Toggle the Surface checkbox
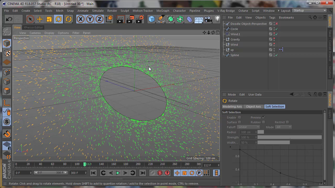Screen dimensions: 335x188 [x=239, y=122]
